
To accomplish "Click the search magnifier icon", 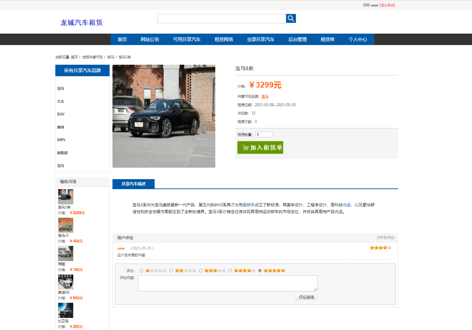I will (x=291, y=18).
